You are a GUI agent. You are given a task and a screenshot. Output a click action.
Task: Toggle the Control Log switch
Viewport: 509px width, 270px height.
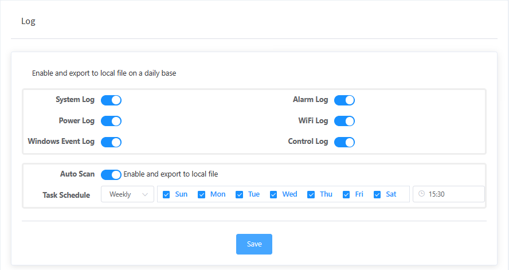coord(344,142)
